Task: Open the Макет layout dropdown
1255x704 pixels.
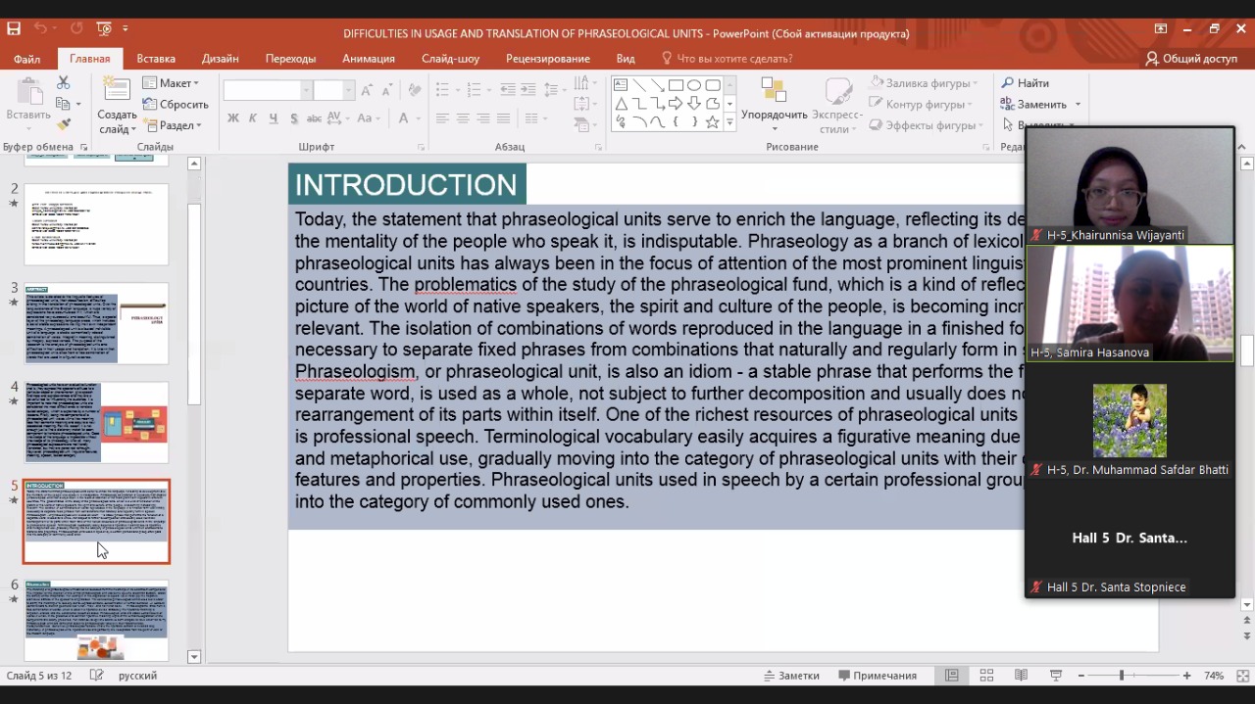Action: click(172, 83)
